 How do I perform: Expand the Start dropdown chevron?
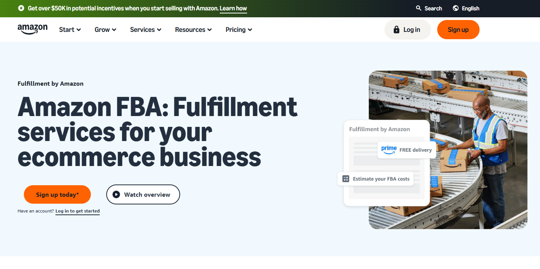[x=79, y=30]
